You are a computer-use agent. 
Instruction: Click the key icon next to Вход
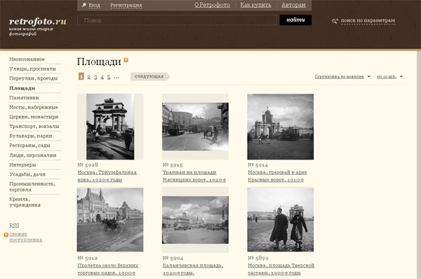coord(84,5)
